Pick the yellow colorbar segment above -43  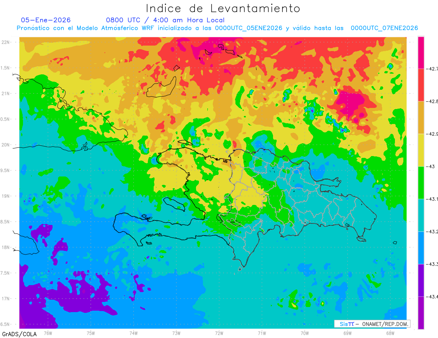pyautogui.click(x=421, y=150)
